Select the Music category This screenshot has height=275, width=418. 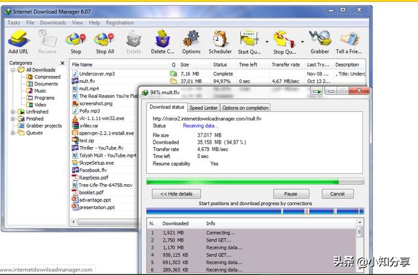point(40,91)
